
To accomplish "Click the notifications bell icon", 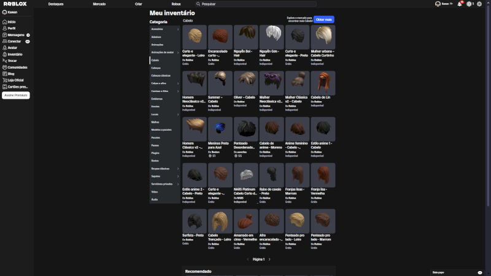I will [x=459, y=4].
